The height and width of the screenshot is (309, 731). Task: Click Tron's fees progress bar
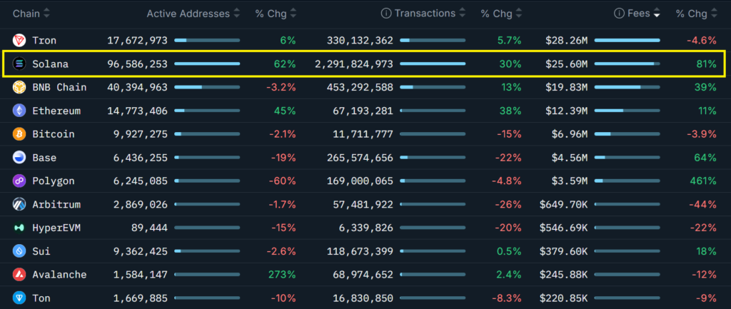click(627, 41)
